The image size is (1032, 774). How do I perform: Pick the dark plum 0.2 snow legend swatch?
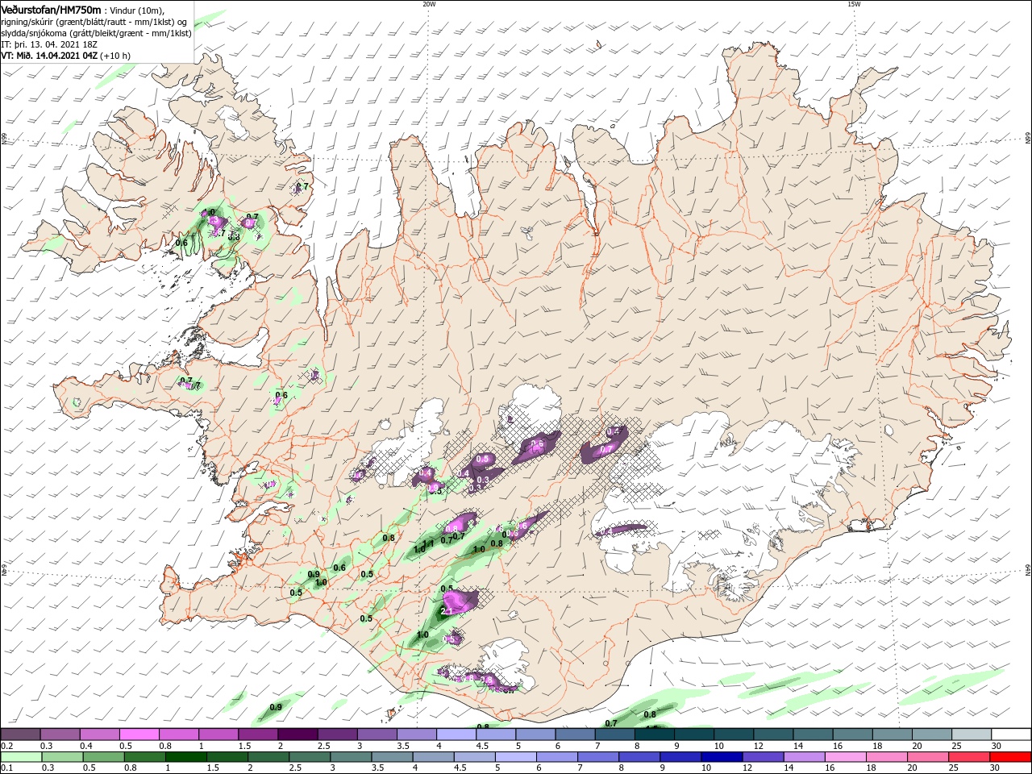coord(20,734)
